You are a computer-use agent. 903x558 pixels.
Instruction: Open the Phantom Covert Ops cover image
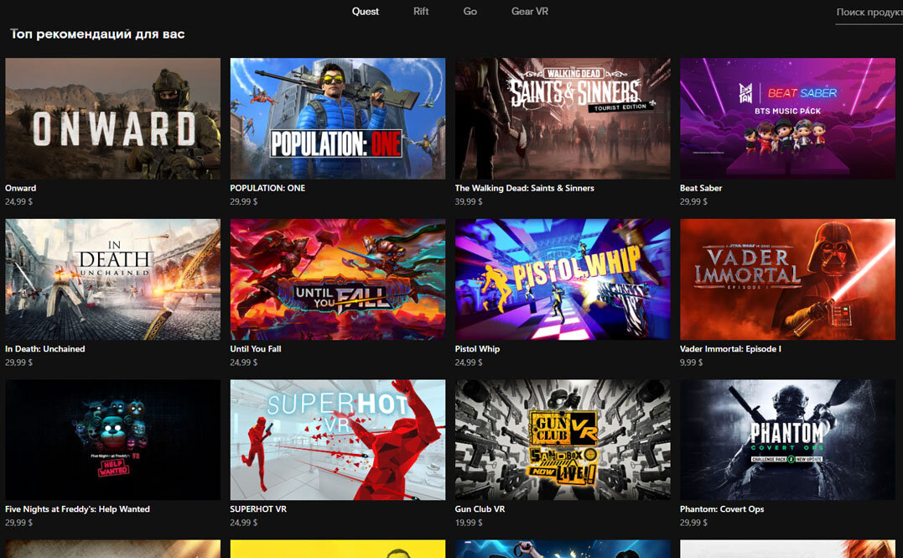pos(787,440)
